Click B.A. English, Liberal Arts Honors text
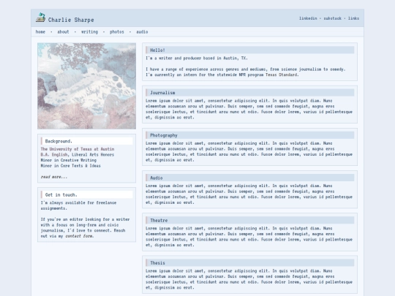Image resolution: width=395 pixels, height=296 pixels. 78,154
